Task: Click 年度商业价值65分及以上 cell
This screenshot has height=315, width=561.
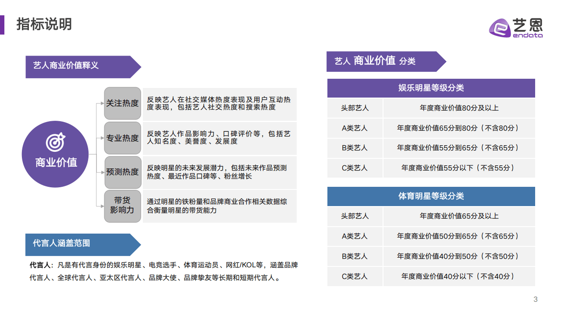Action: [x=459, y=216]
